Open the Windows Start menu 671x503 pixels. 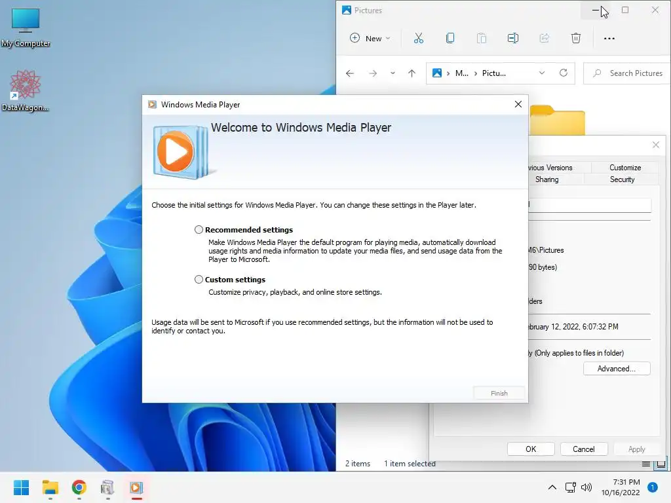22,487
